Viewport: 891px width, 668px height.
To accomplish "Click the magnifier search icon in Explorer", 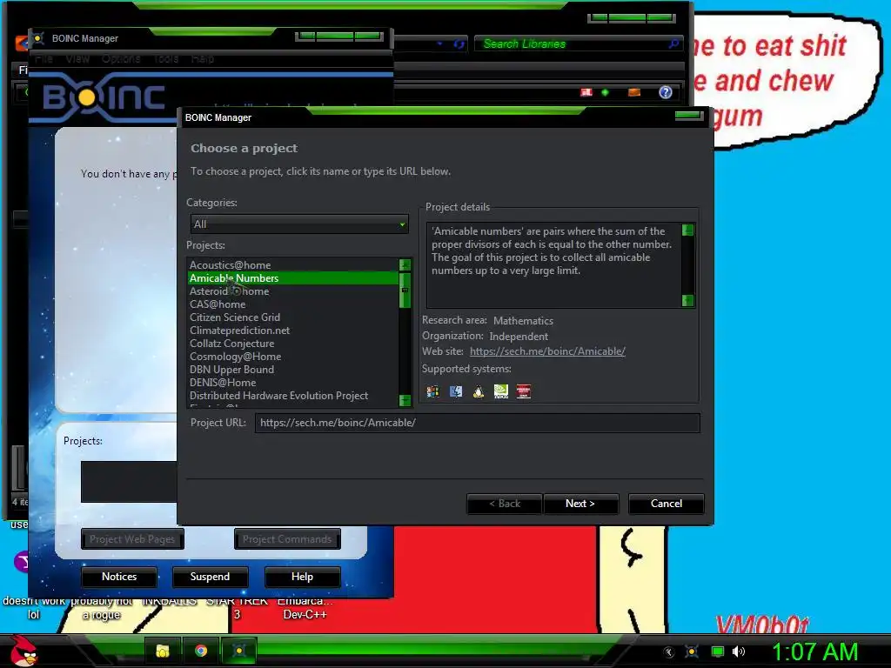I will pos(674,43).
